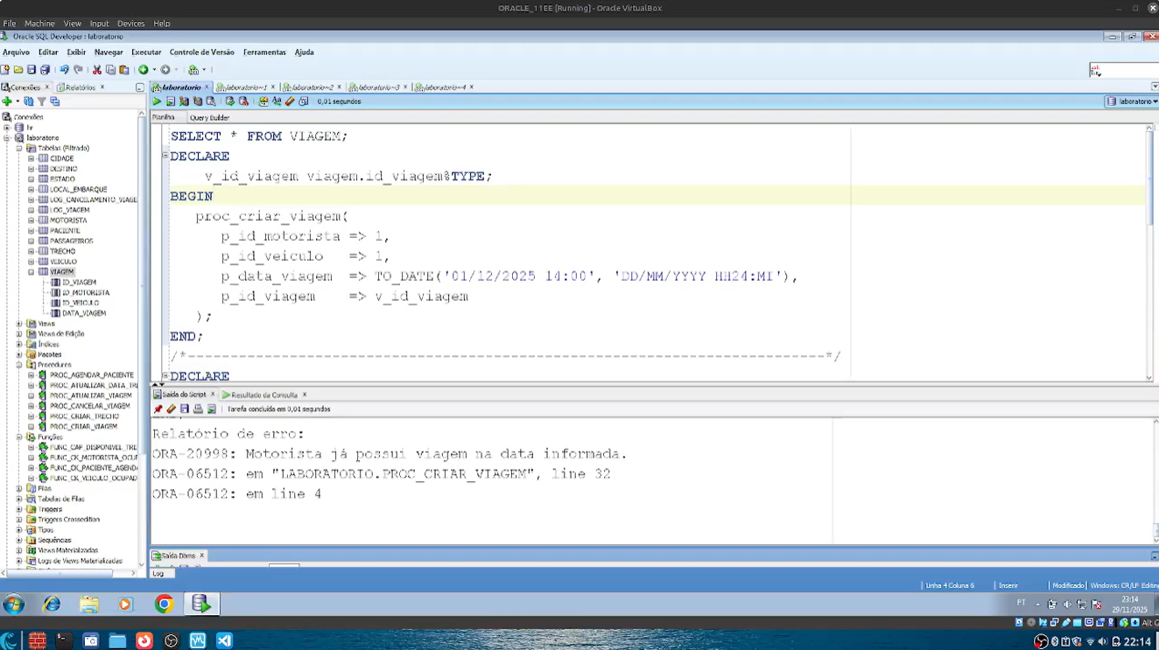This screenshot has width=1159, height=650.
Task: Collapse the VIAGEM table node
Action: (31, 272)
